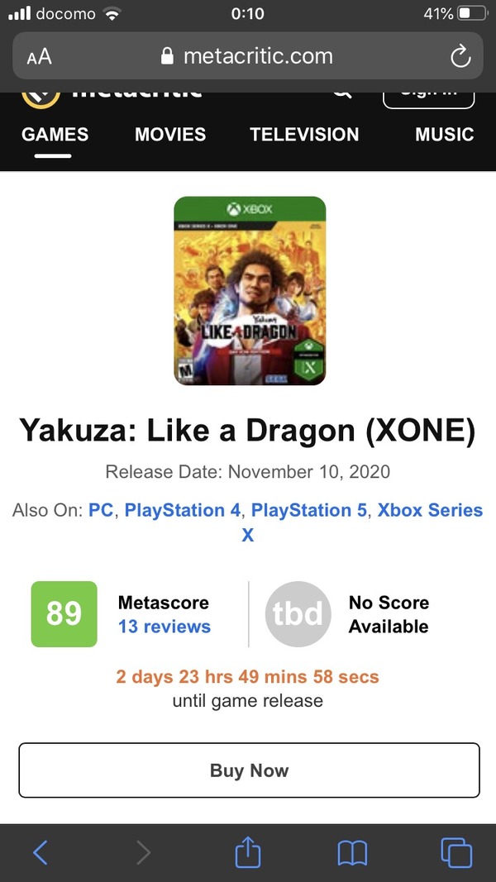Tap the Safari reload page icon
Screen dimensions: 496x882
[460, 56]
